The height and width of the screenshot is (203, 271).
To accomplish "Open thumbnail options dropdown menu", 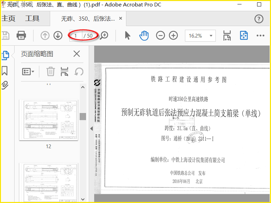I will point(28,71).
